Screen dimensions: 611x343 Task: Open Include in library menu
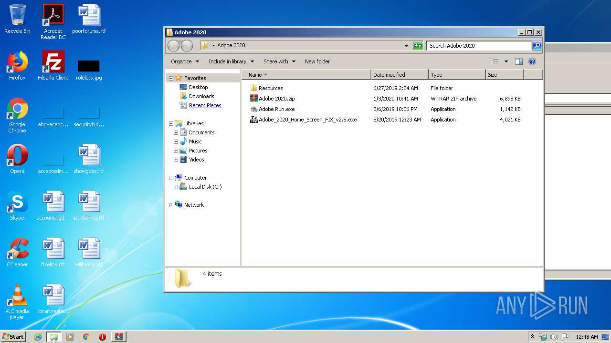coord(231,61)
